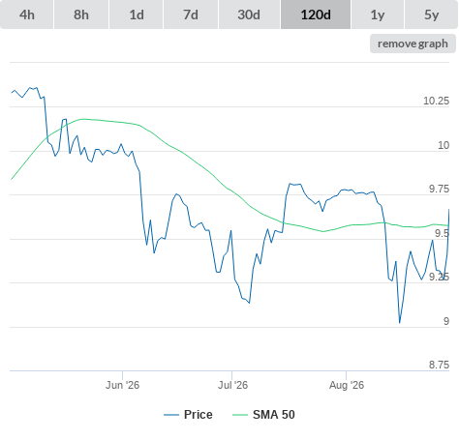The image size is (459, 440).
Task: Click the Jul '26 axis label
Action: point(232,385)
